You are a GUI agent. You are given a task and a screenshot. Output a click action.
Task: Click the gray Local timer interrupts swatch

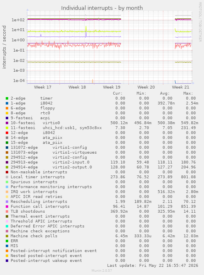click(x=7, y=177)
